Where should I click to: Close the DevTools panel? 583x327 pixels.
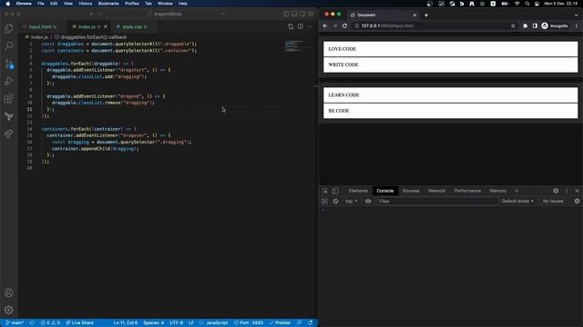(577, 191)
